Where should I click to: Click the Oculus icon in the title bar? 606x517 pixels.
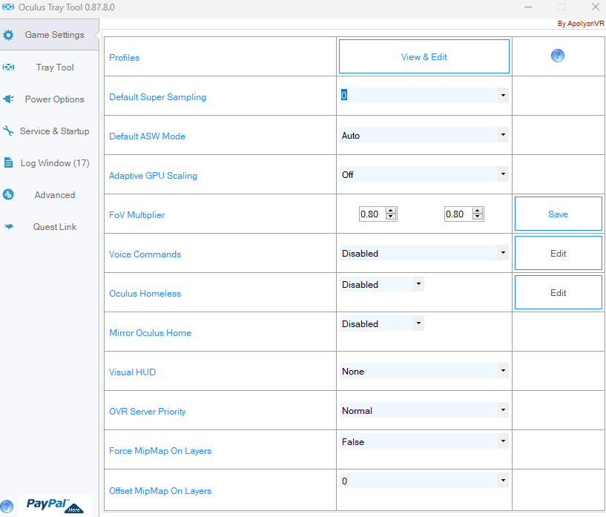click(8, 7)
